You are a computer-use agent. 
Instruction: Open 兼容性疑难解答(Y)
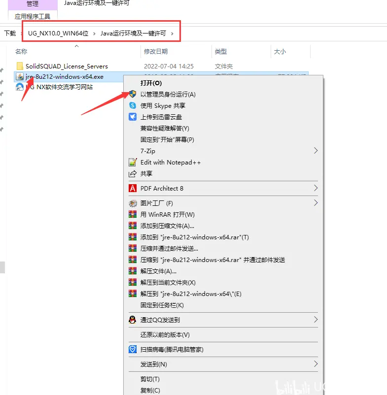tap(165, 128)
